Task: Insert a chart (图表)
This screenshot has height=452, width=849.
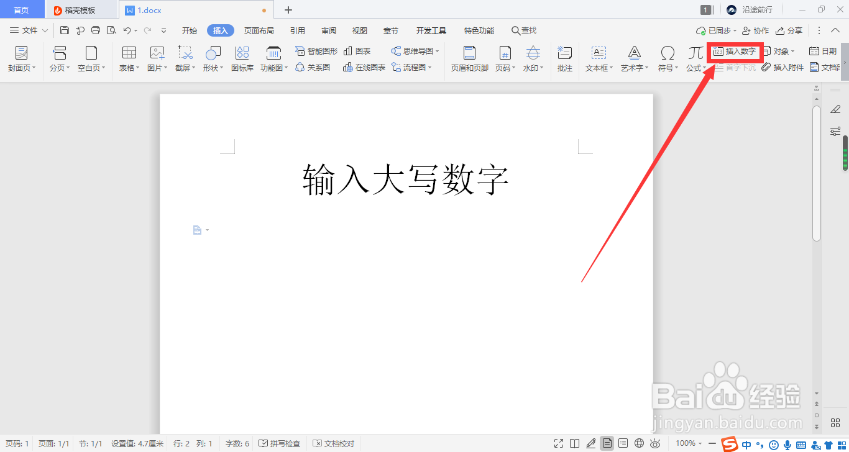Action: 359,50
